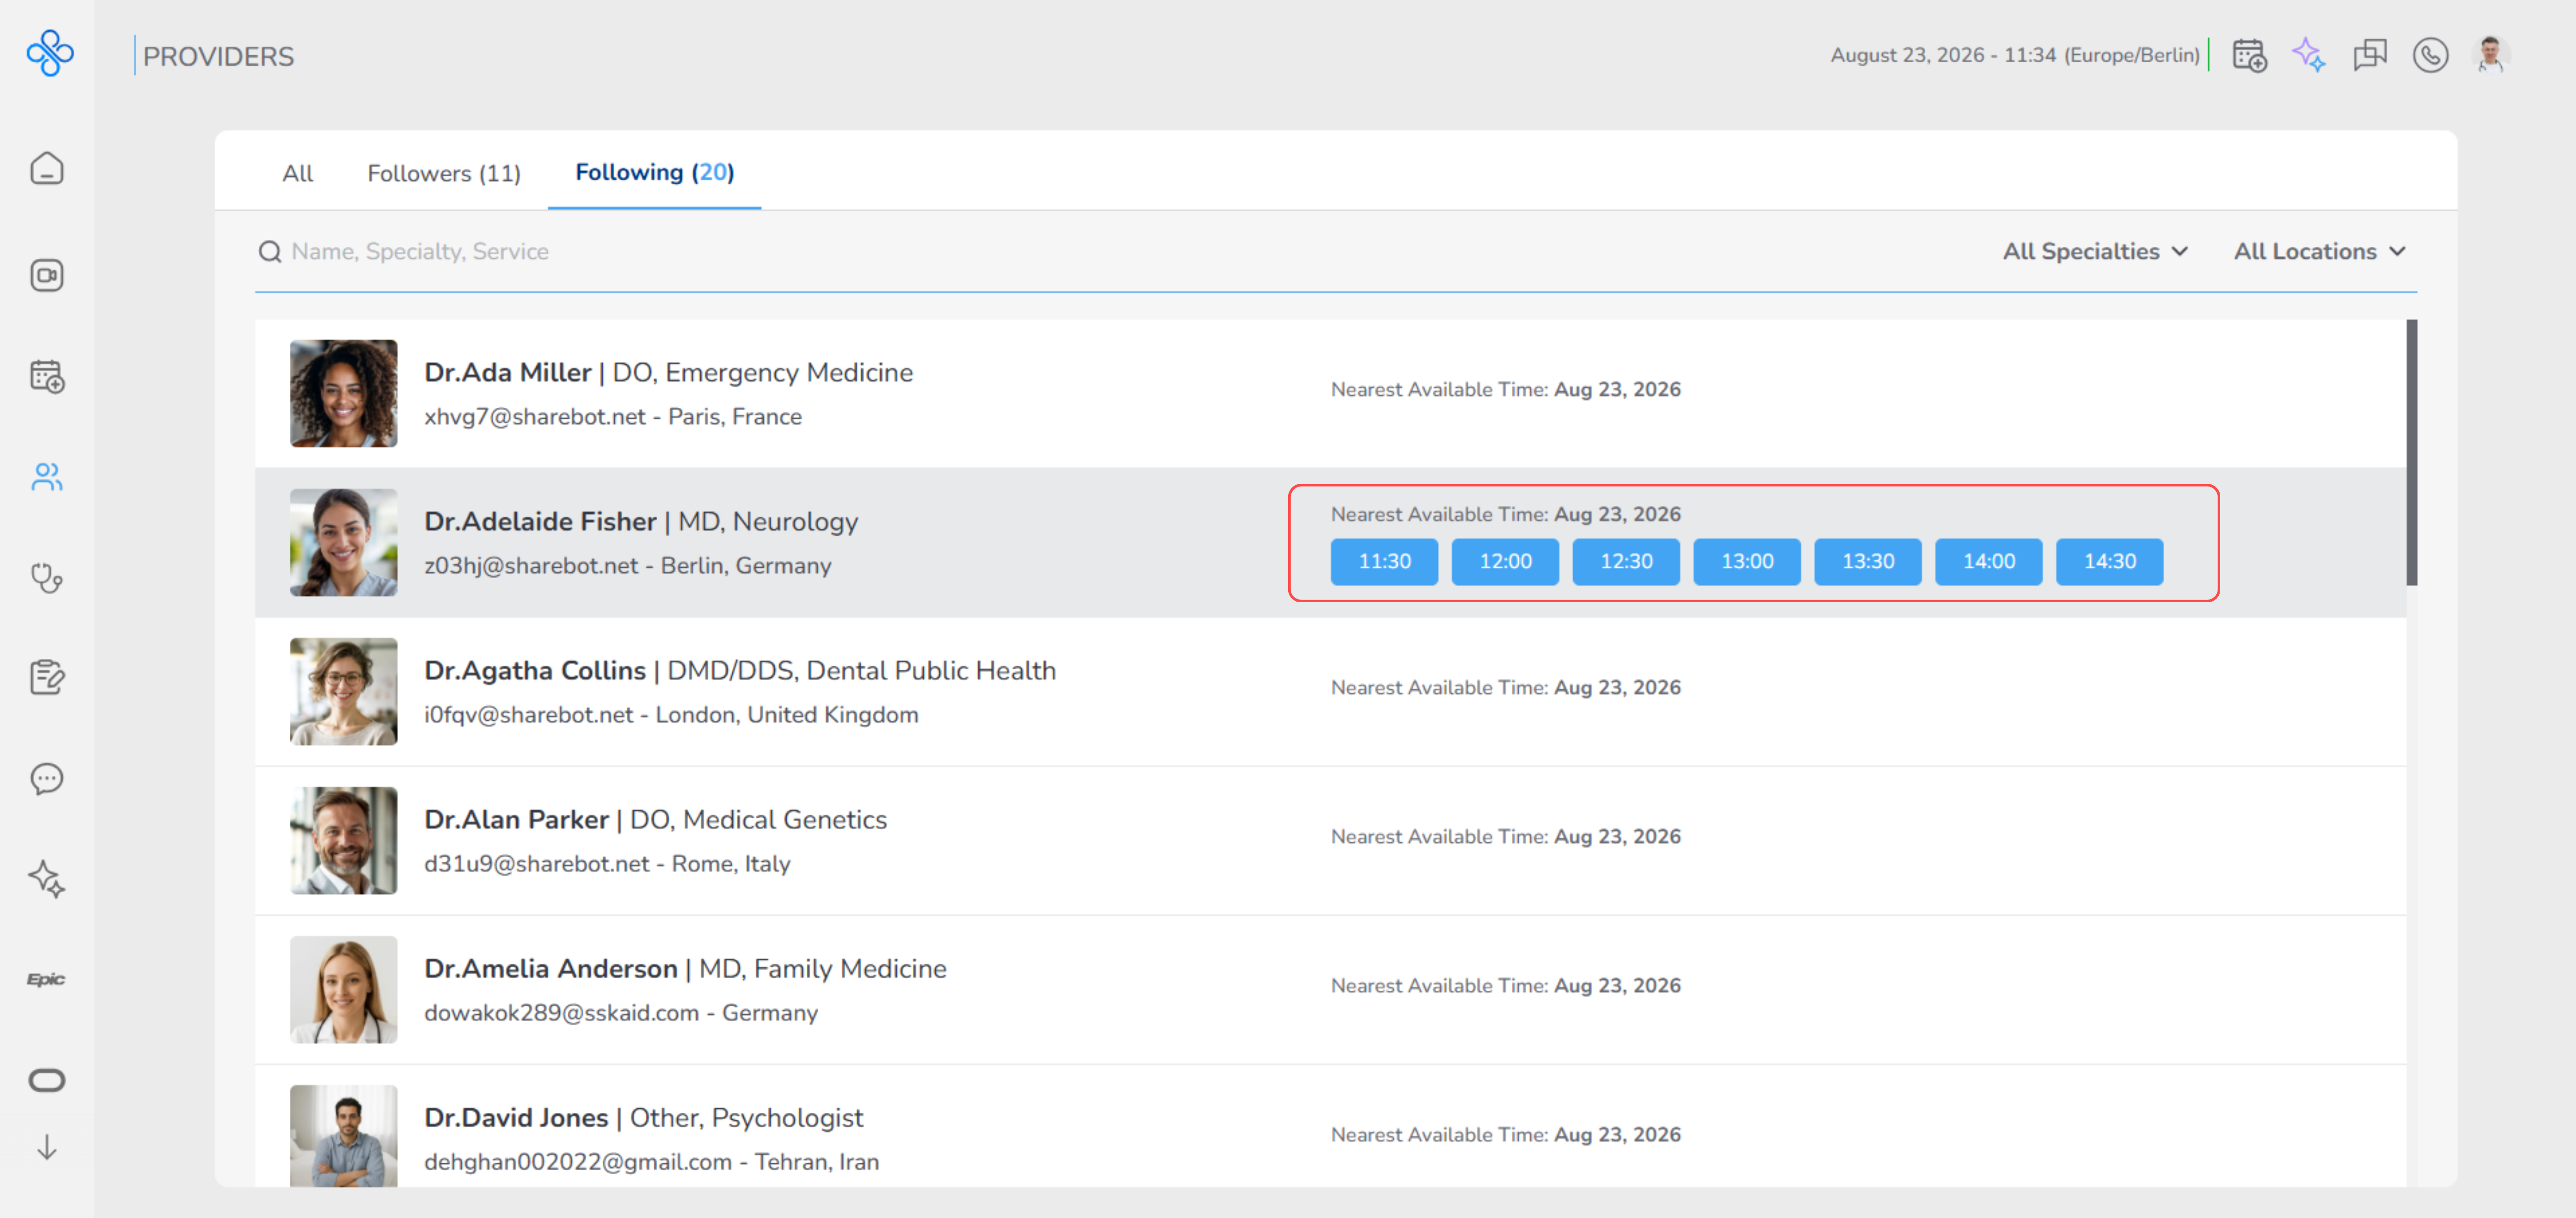Switch to the Followers (11) tab
Screen dimensions: 2576x1218
[x=444, y=173]
